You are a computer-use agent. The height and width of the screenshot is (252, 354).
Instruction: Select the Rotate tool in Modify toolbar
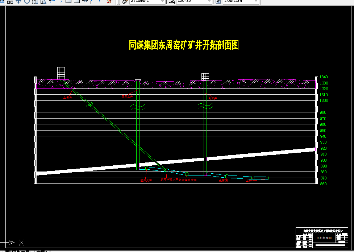[27, 1]
